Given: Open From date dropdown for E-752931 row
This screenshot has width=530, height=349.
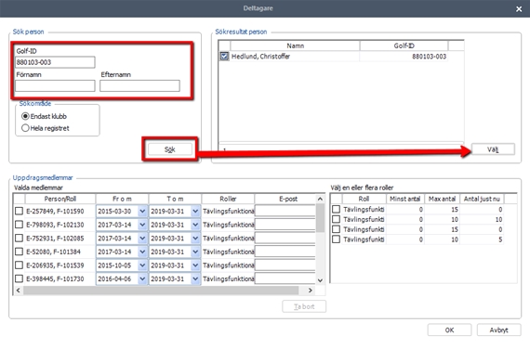Looking at the screenshot, I should pyautogui.click(x=142, y=239).
